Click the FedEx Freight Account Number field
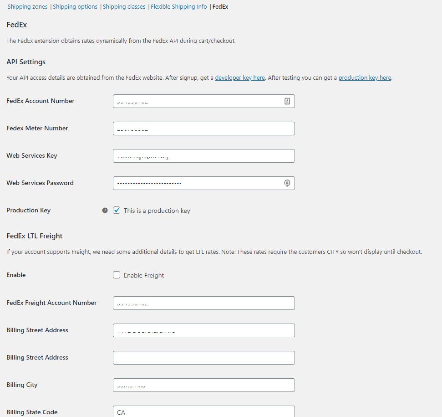Screen dimensions: 442x417 pos(204,303)
